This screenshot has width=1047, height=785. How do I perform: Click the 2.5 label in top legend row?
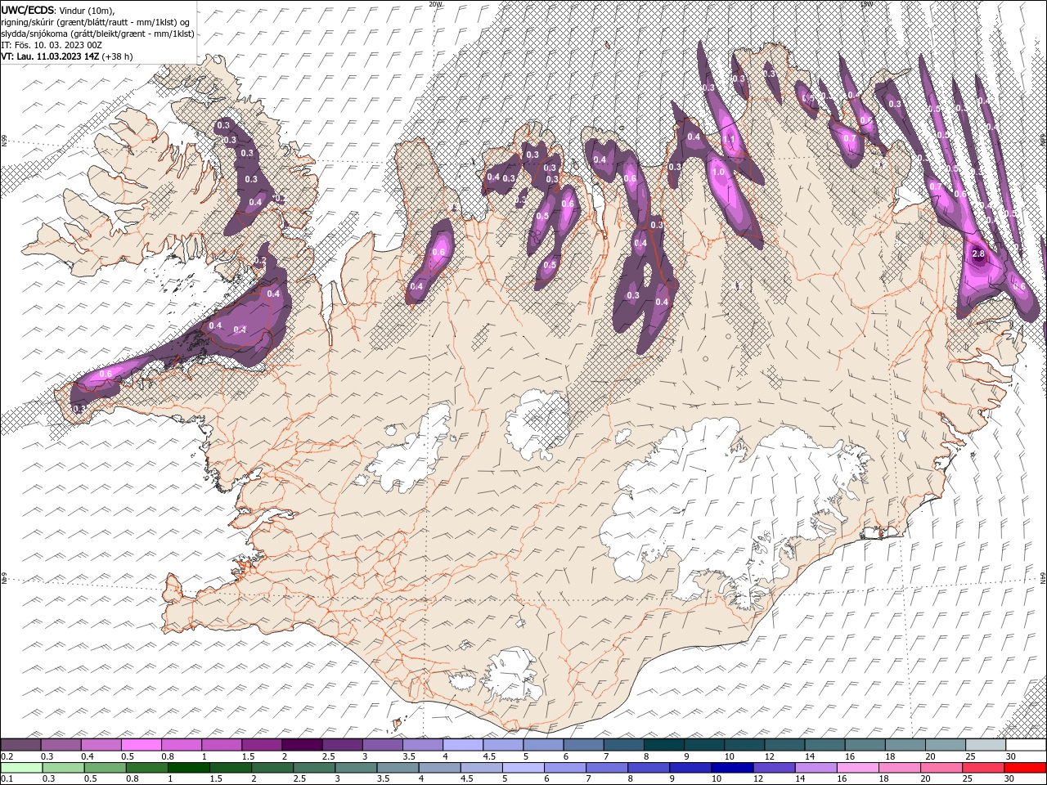[329, 756]
